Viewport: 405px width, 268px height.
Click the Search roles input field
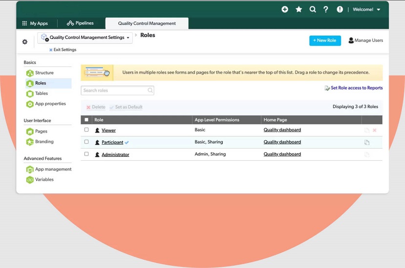coord(115,90)
